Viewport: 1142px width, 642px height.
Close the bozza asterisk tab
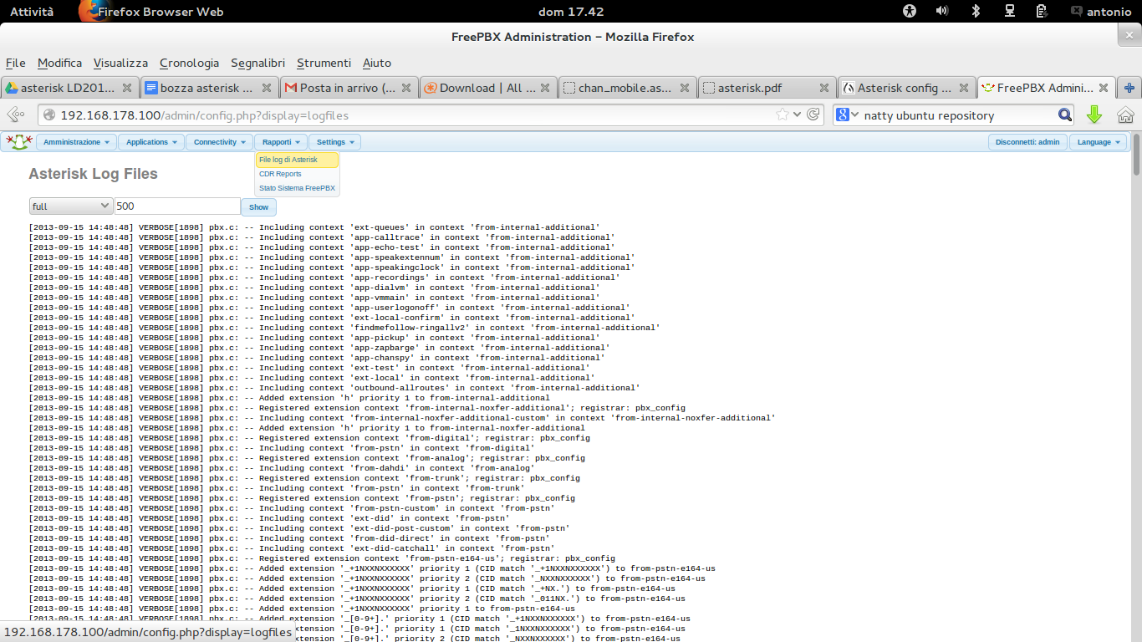pos(267,87)
